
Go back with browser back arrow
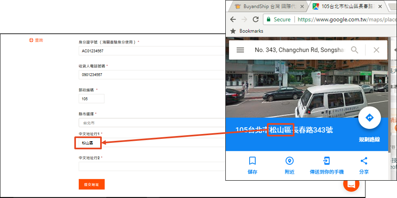233,19
